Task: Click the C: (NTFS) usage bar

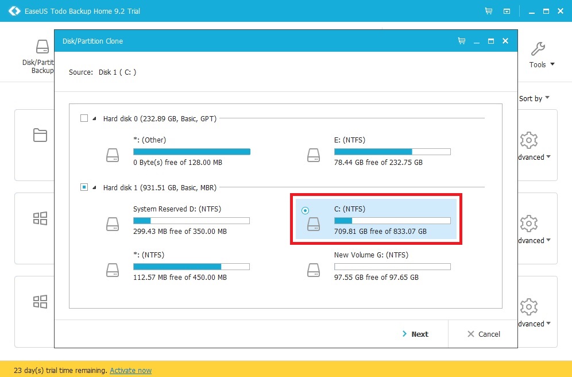Action: (392, 221)
